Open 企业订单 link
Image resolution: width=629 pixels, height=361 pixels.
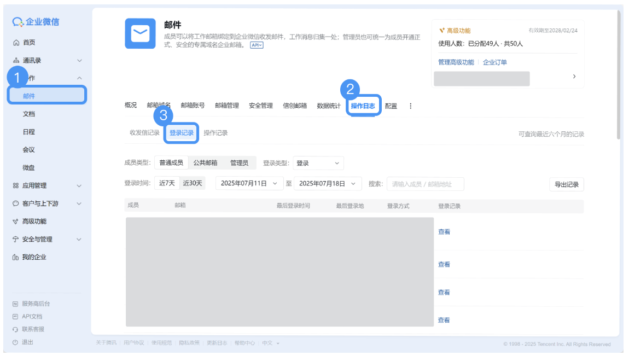tap(494, 62)
